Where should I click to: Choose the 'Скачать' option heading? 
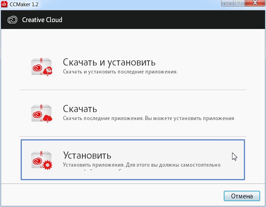click(80, 109)
